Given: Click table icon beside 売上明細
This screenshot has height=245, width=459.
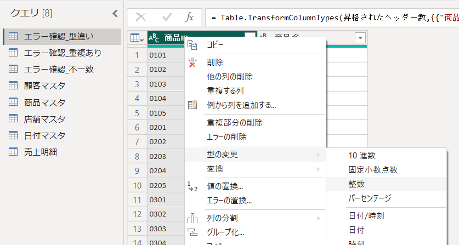Looking at the screenshot, I should coord(13,152).
